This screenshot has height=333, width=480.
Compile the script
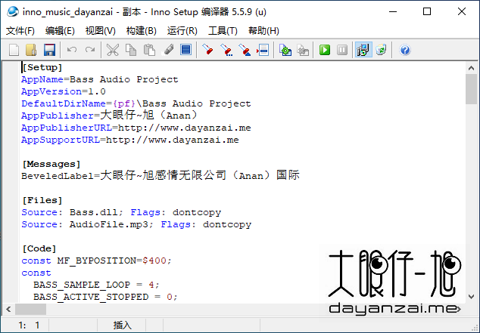(285, 50)
